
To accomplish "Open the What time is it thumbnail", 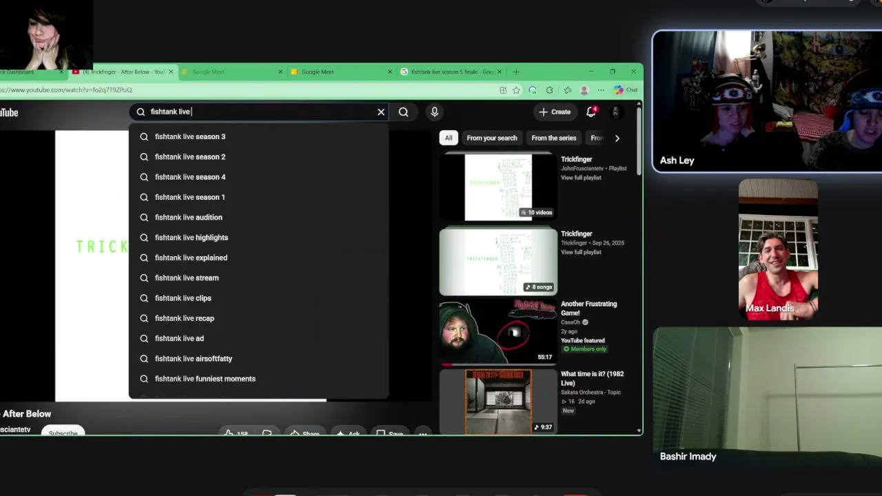I will pyautogui.click(x=498, y=402).
